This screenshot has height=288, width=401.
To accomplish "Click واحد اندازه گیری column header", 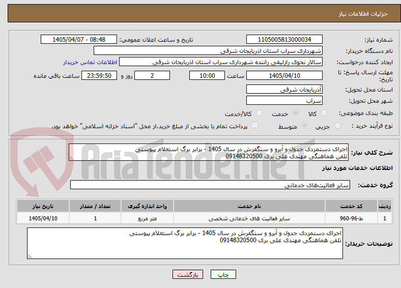I will (147, 206).
